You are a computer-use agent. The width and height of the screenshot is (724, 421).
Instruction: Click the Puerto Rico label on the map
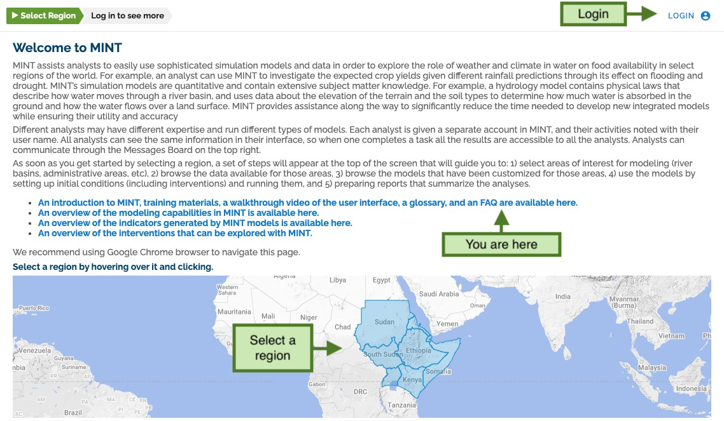pyautogui.click(x=34, y=308)
